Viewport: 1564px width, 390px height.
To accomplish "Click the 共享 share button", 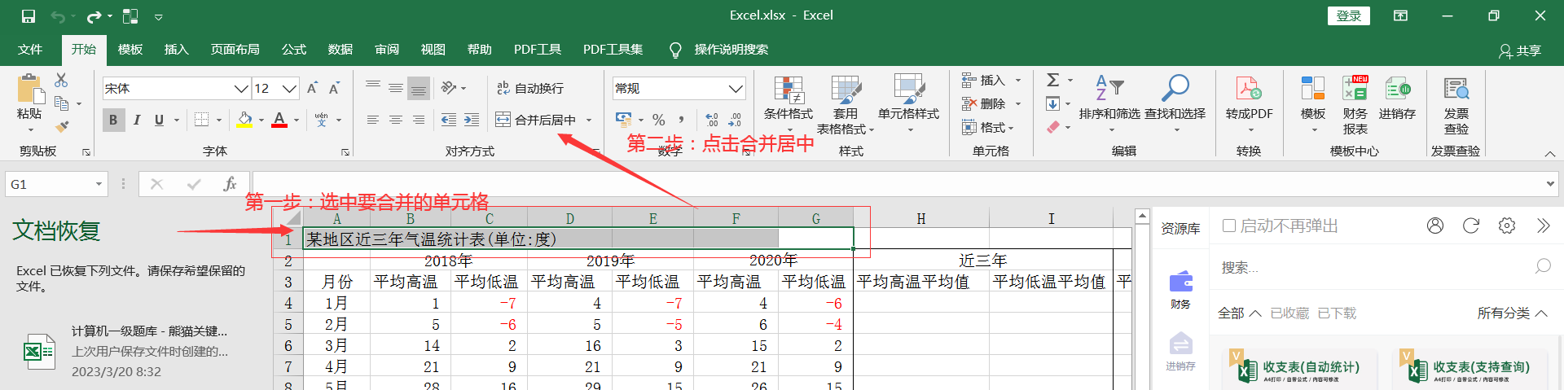I will (x=1520, y=50).
